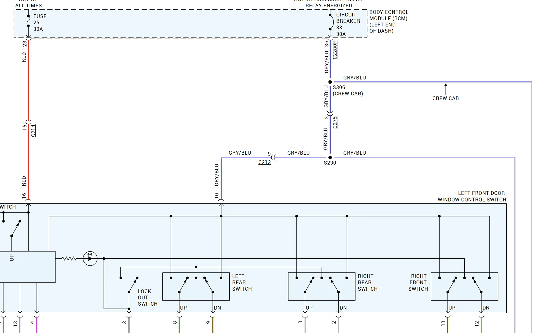
Task: Select the Fuse 25 30A symbol
Action: [28, 21]
